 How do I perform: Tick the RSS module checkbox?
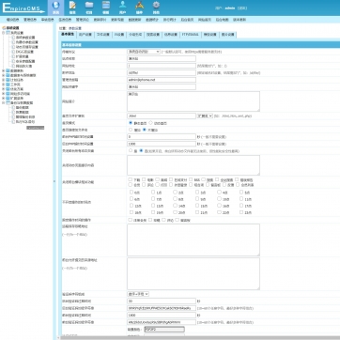191,179
